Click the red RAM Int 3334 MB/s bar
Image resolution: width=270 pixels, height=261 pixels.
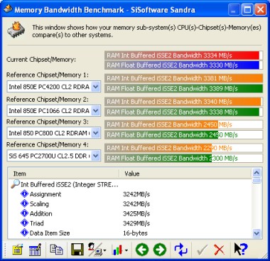[x=183, y=55]
